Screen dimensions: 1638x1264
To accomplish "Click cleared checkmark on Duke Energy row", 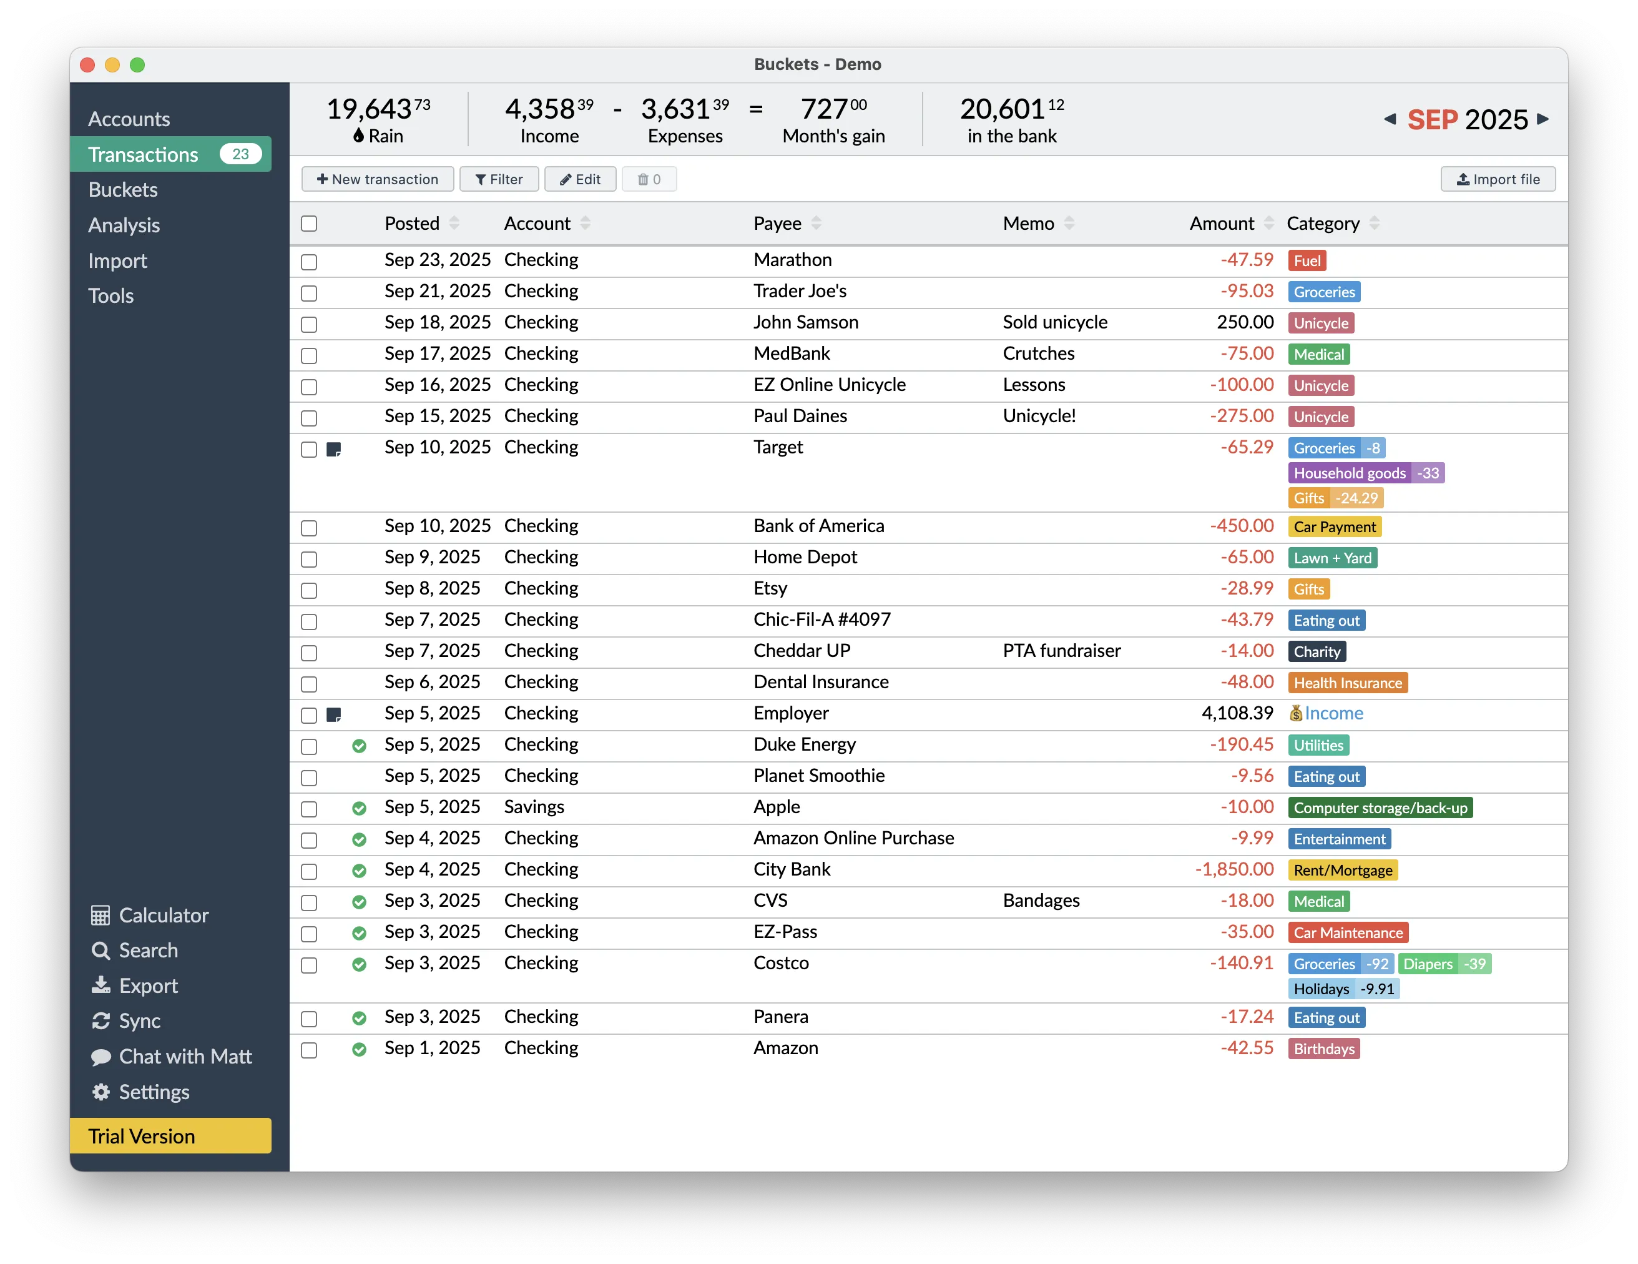I will [360, 746].
